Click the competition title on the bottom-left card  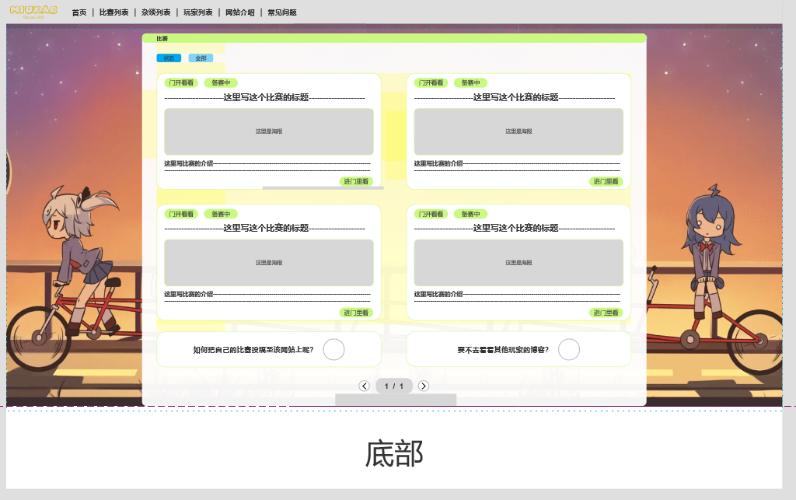pos(265,229)
